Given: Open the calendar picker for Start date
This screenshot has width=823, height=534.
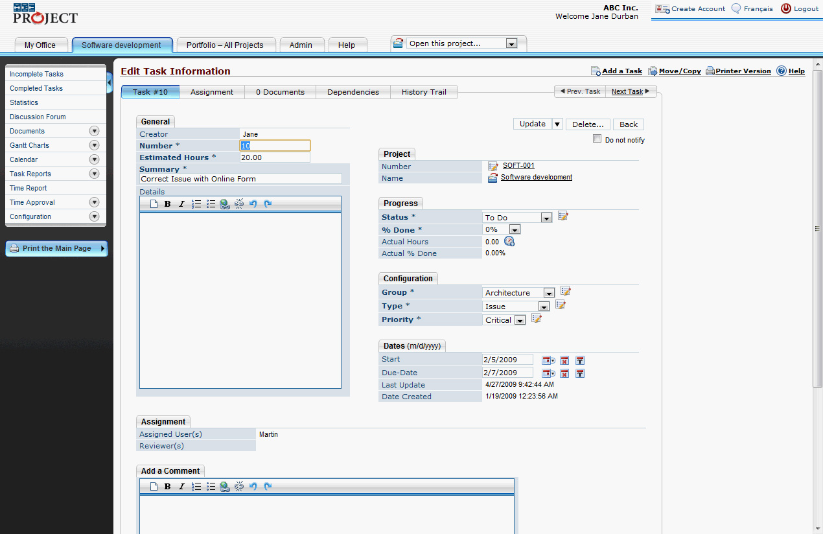Looking at the screenshot, I should [x=548, y=360].
